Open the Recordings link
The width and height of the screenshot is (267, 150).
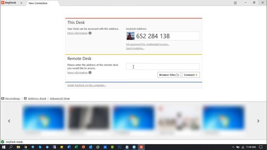click(x=13, y=99)
